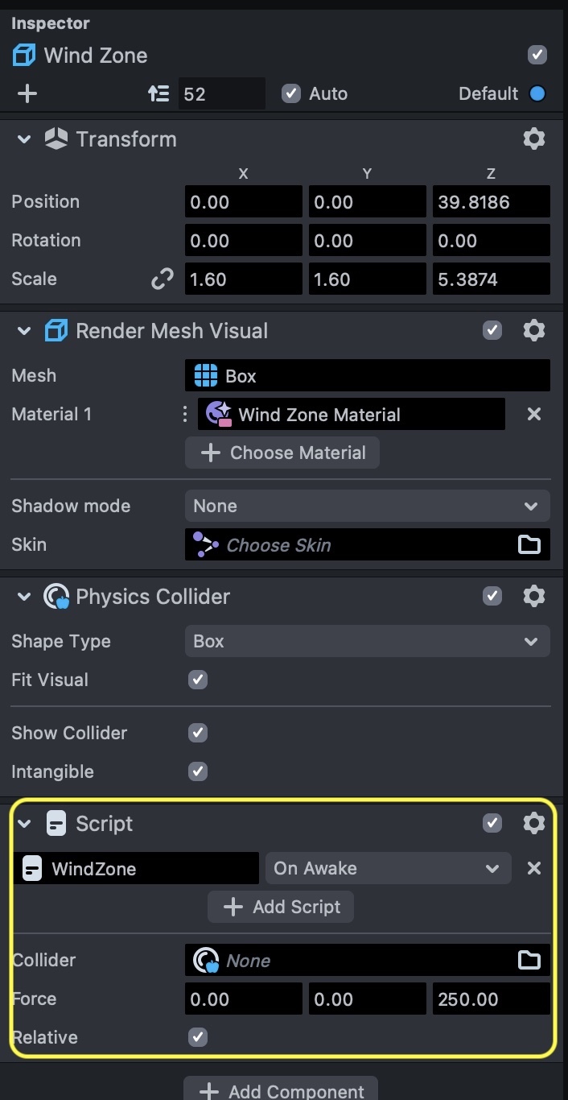Click the uniform scale link icon
The width and height of the screenshot is (568, 1100).
pyautogui.click(x=163, y=279)
